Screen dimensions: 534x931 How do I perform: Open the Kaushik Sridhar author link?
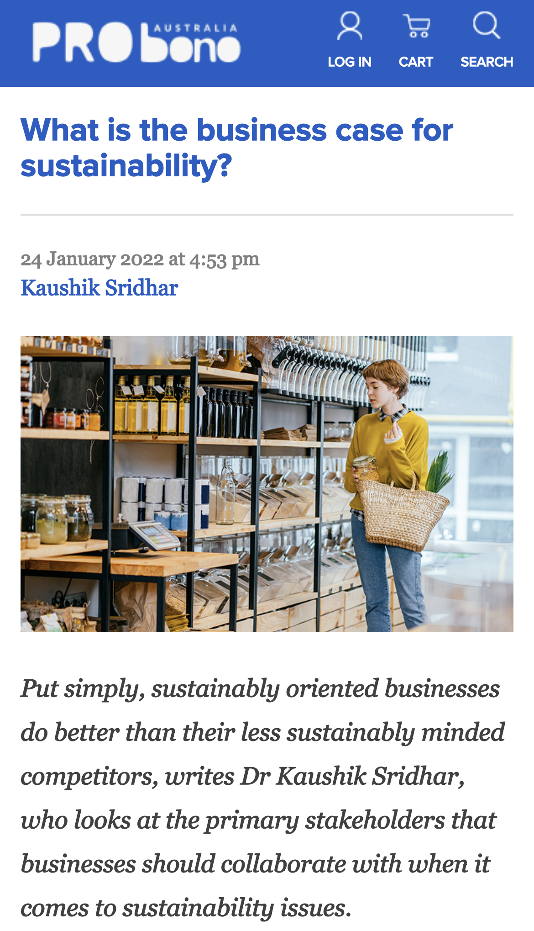click(99, 288)
